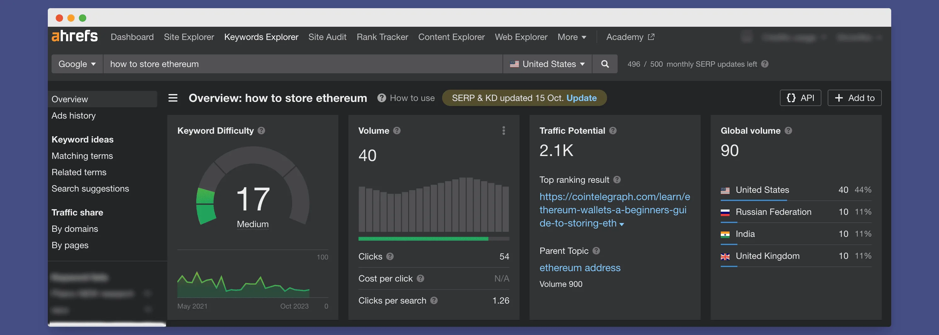Click the Update link in SERP banner
Viewport: 939px width, 335px height.
(x=581, y=98)
